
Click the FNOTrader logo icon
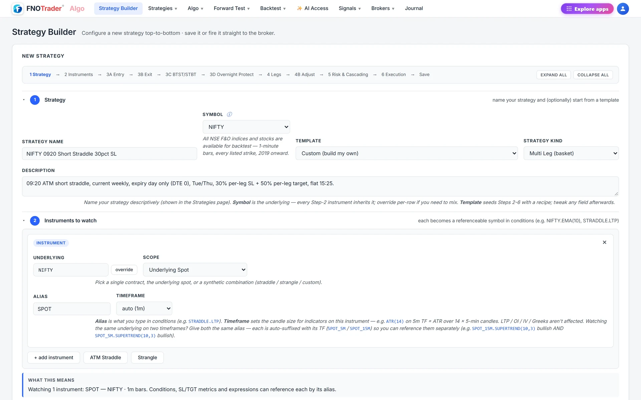tap(18, 9)
